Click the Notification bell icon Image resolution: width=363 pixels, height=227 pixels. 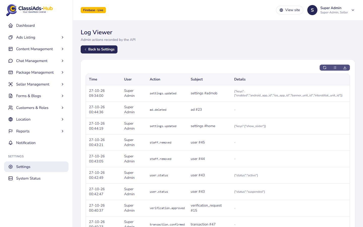(x=11, y=143)
